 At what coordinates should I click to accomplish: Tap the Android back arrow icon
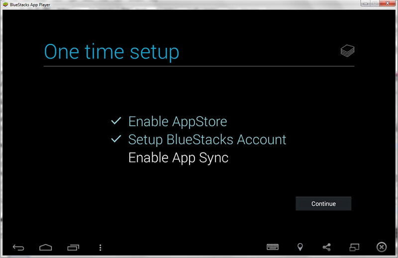[18, 248]
